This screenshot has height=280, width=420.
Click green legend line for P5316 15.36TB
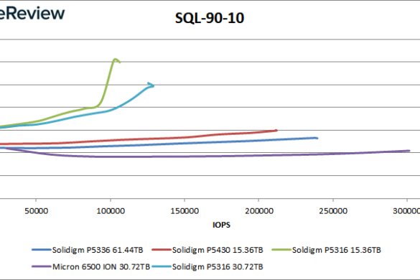tap(281, 250)
